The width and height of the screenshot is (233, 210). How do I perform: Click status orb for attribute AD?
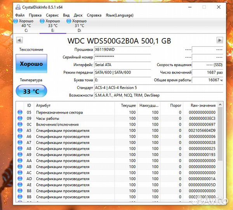click(x=20, y=178)
